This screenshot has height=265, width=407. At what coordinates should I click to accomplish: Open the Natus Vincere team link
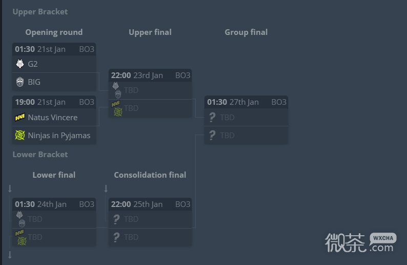point(53,117)
